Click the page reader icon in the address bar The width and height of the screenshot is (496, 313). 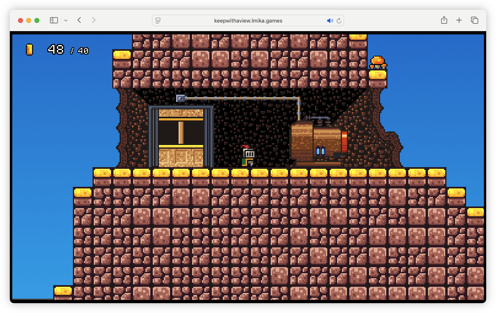pyautogui.click(x=158, y=20)
